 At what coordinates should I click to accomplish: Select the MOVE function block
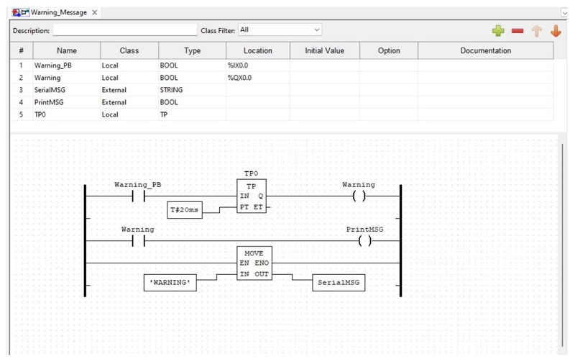pyautogui.click(x=254, y=263)
